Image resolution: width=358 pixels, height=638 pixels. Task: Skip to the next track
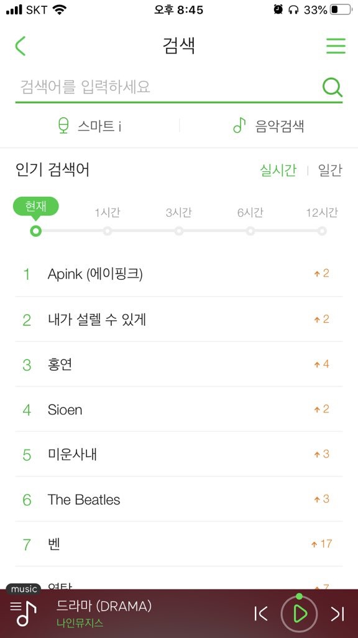click(x=337, y=614)
